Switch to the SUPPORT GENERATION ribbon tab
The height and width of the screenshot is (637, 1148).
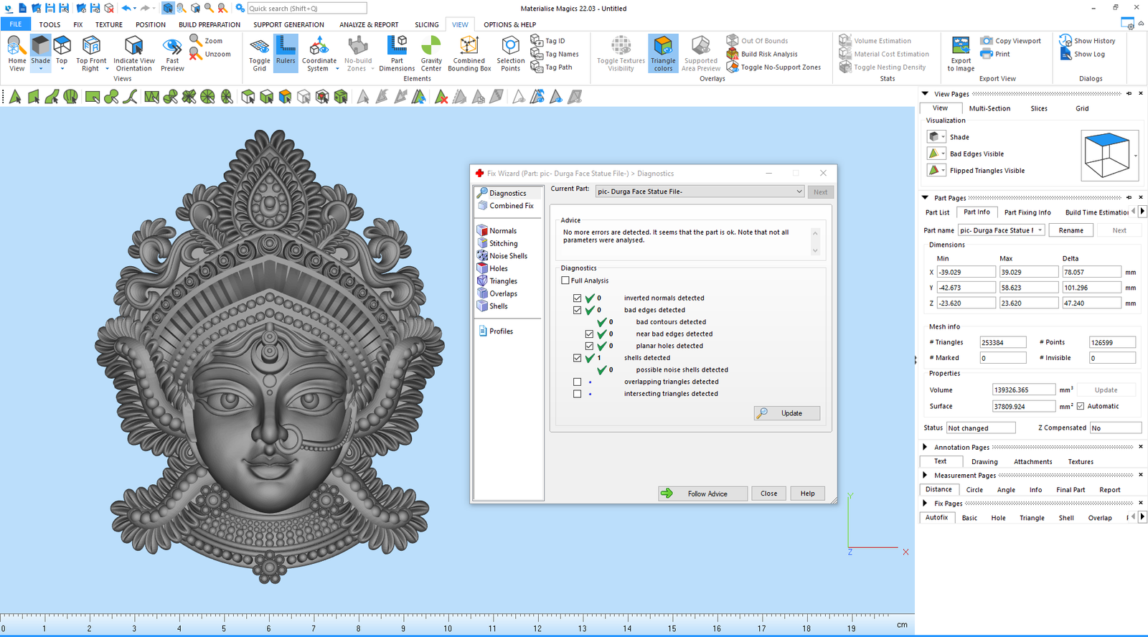point(288,24)
